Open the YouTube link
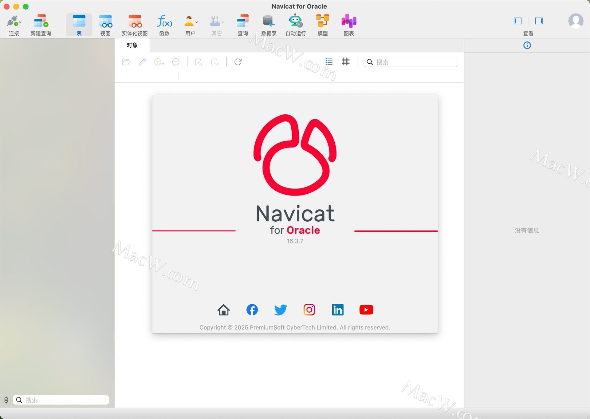 [366, 310]
